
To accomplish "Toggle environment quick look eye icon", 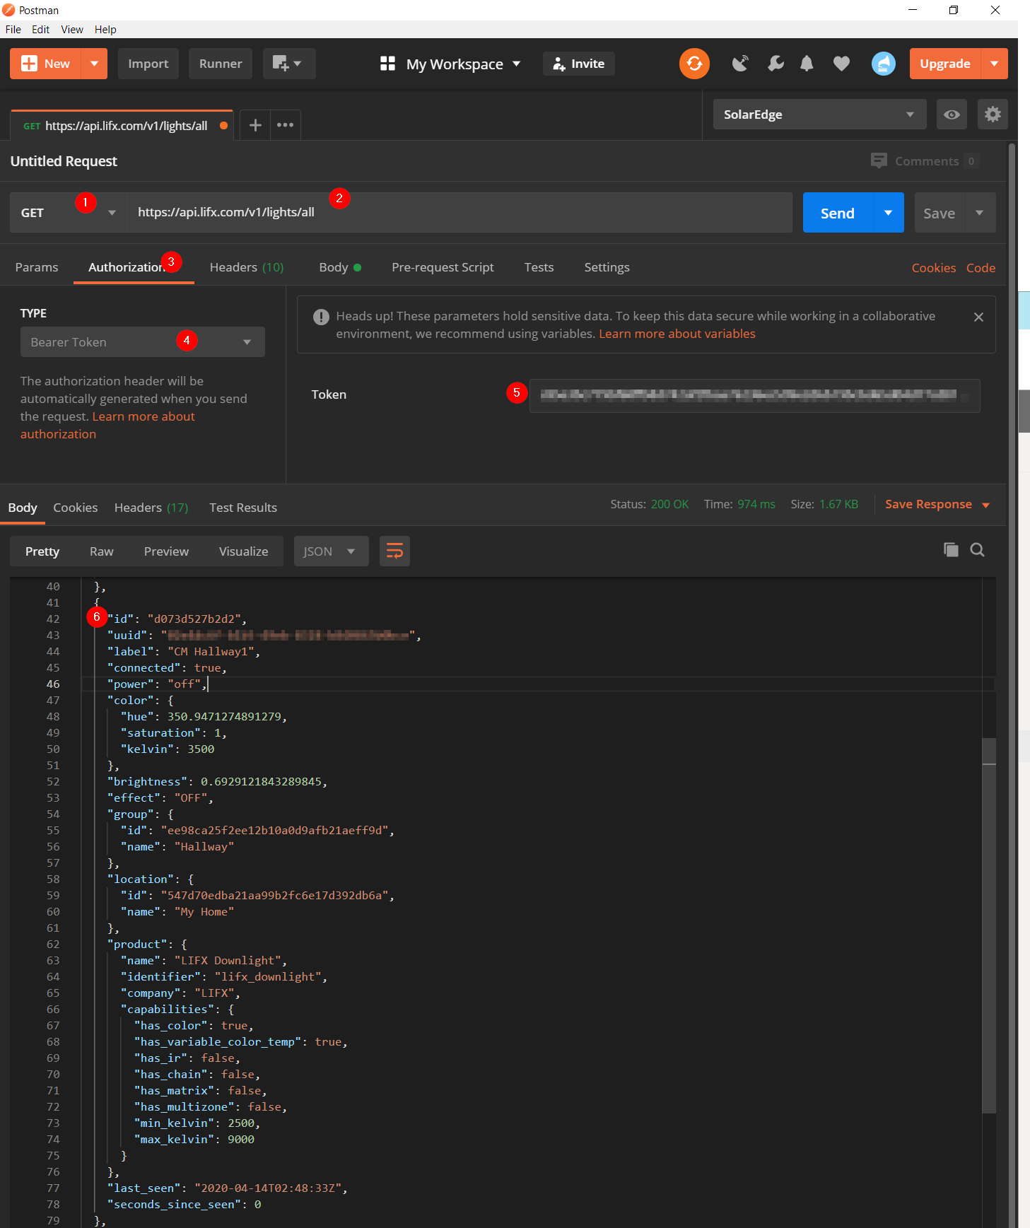I will tap(952, 115).
